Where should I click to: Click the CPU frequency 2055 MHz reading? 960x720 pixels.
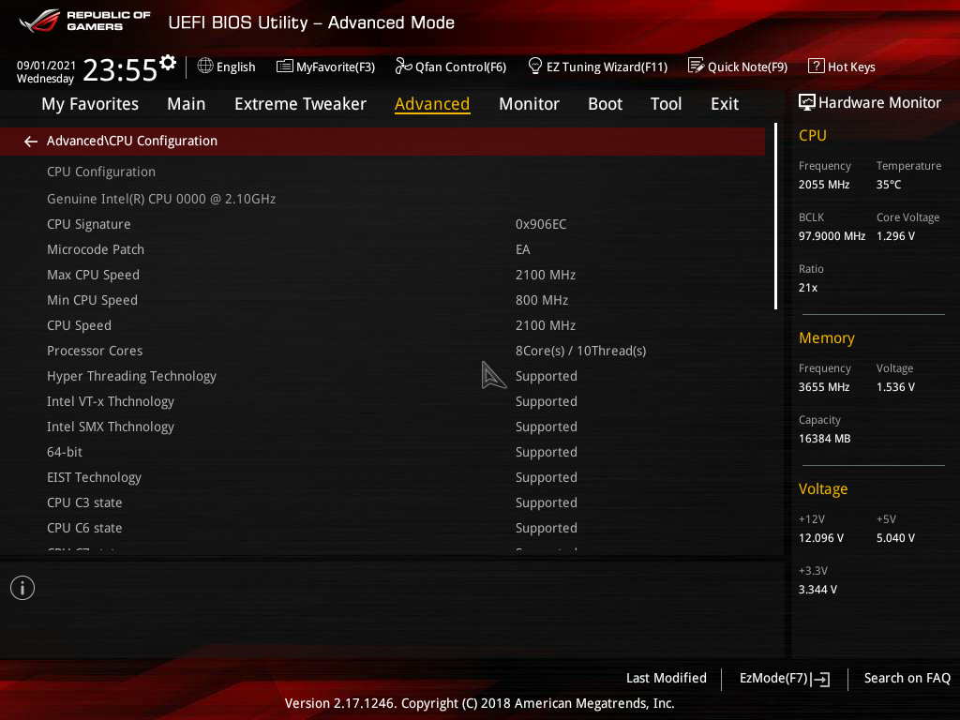(x=823, y=185)
